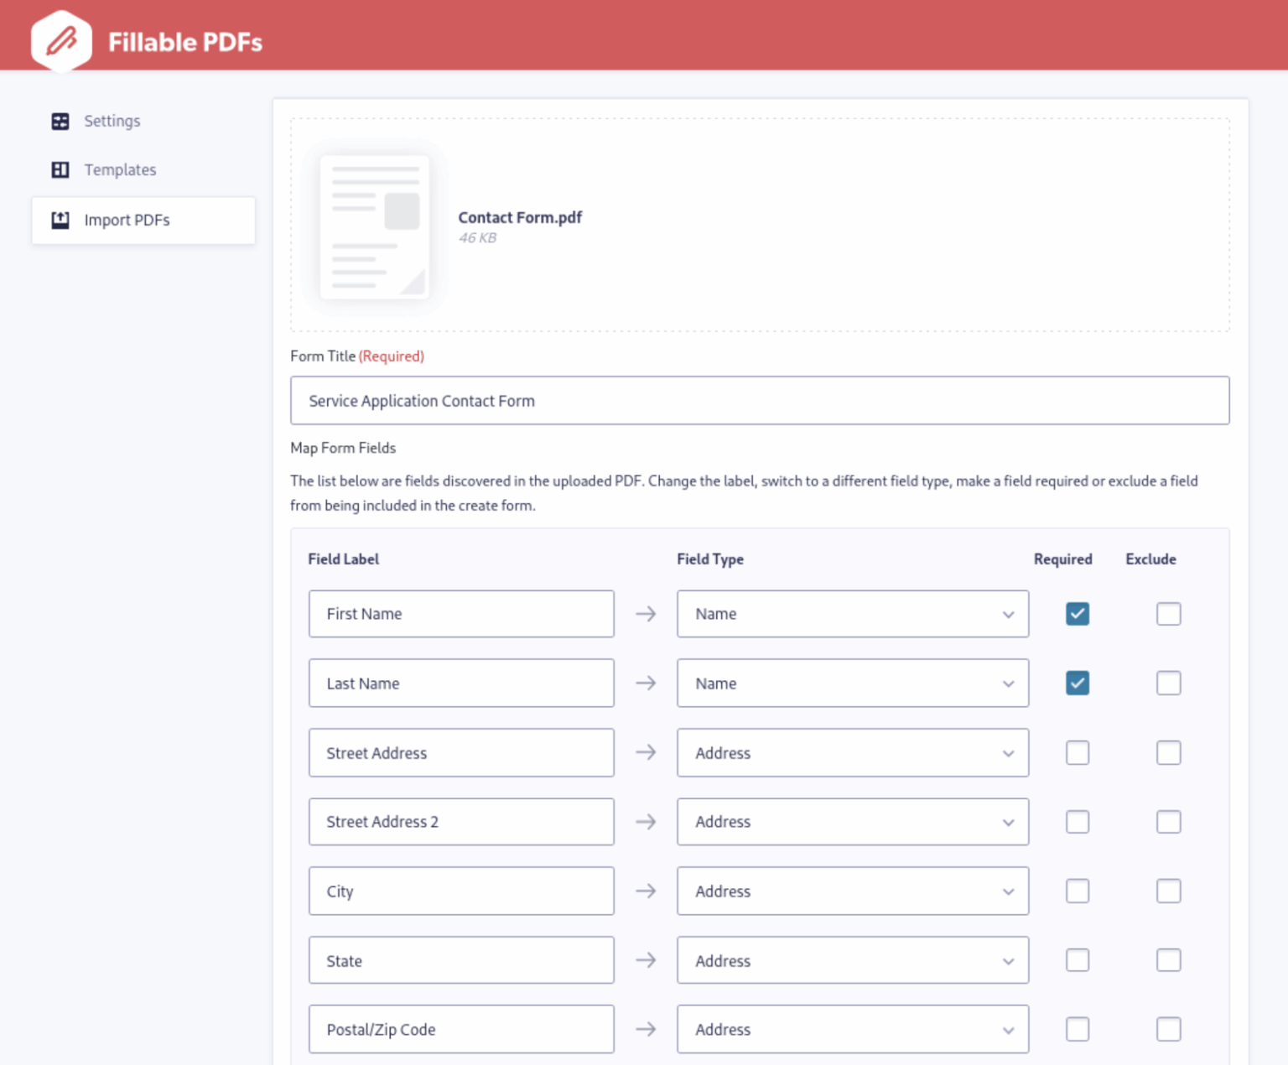Enable Exclude for Street Address 2
Screen dimensions: 1288x1065
click(1168, 822)
